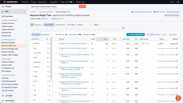Click the Semrush logo
Viewport: 183px width, 103px height.
click(x=10, y=2)
